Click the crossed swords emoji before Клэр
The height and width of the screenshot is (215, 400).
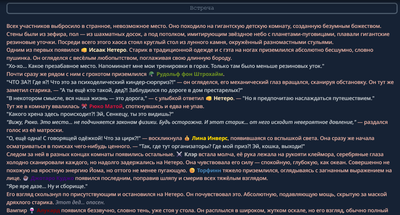(179, 154)
